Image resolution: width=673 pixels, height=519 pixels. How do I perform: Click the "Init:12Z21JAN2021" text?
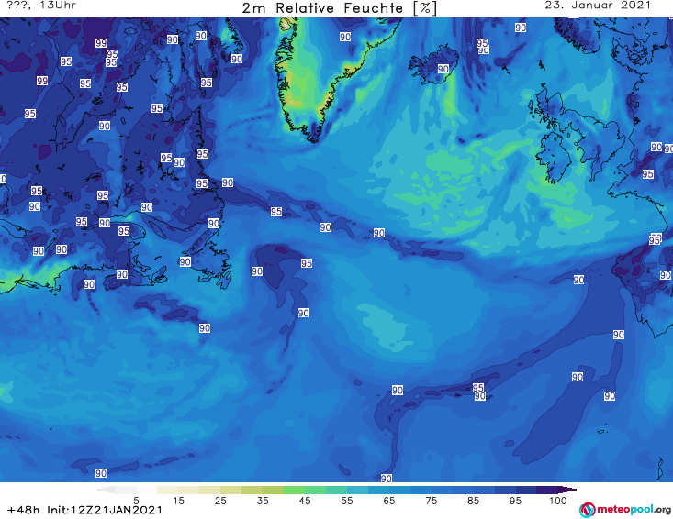pyautogui.click(x=105, y=510)
